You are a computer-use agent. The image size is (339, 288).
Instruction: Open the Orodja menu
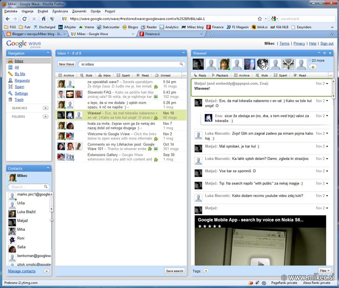[x=95, y=11]
